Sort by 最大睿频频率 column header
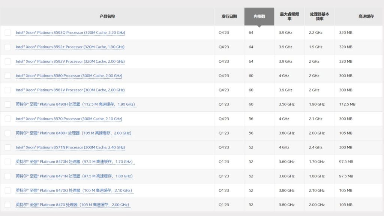 pos(289,16)
